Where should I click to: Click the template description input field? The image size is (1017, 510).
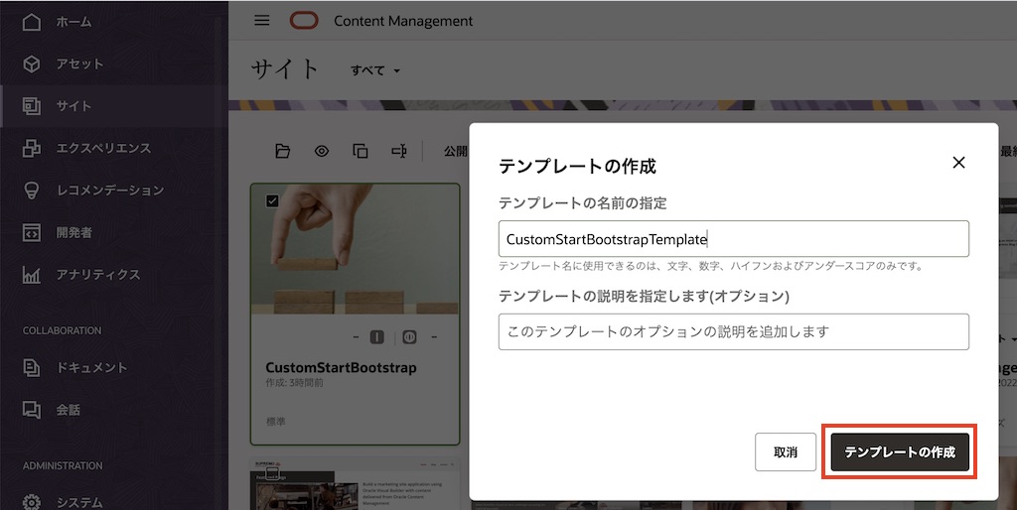(x=733, y=331)
